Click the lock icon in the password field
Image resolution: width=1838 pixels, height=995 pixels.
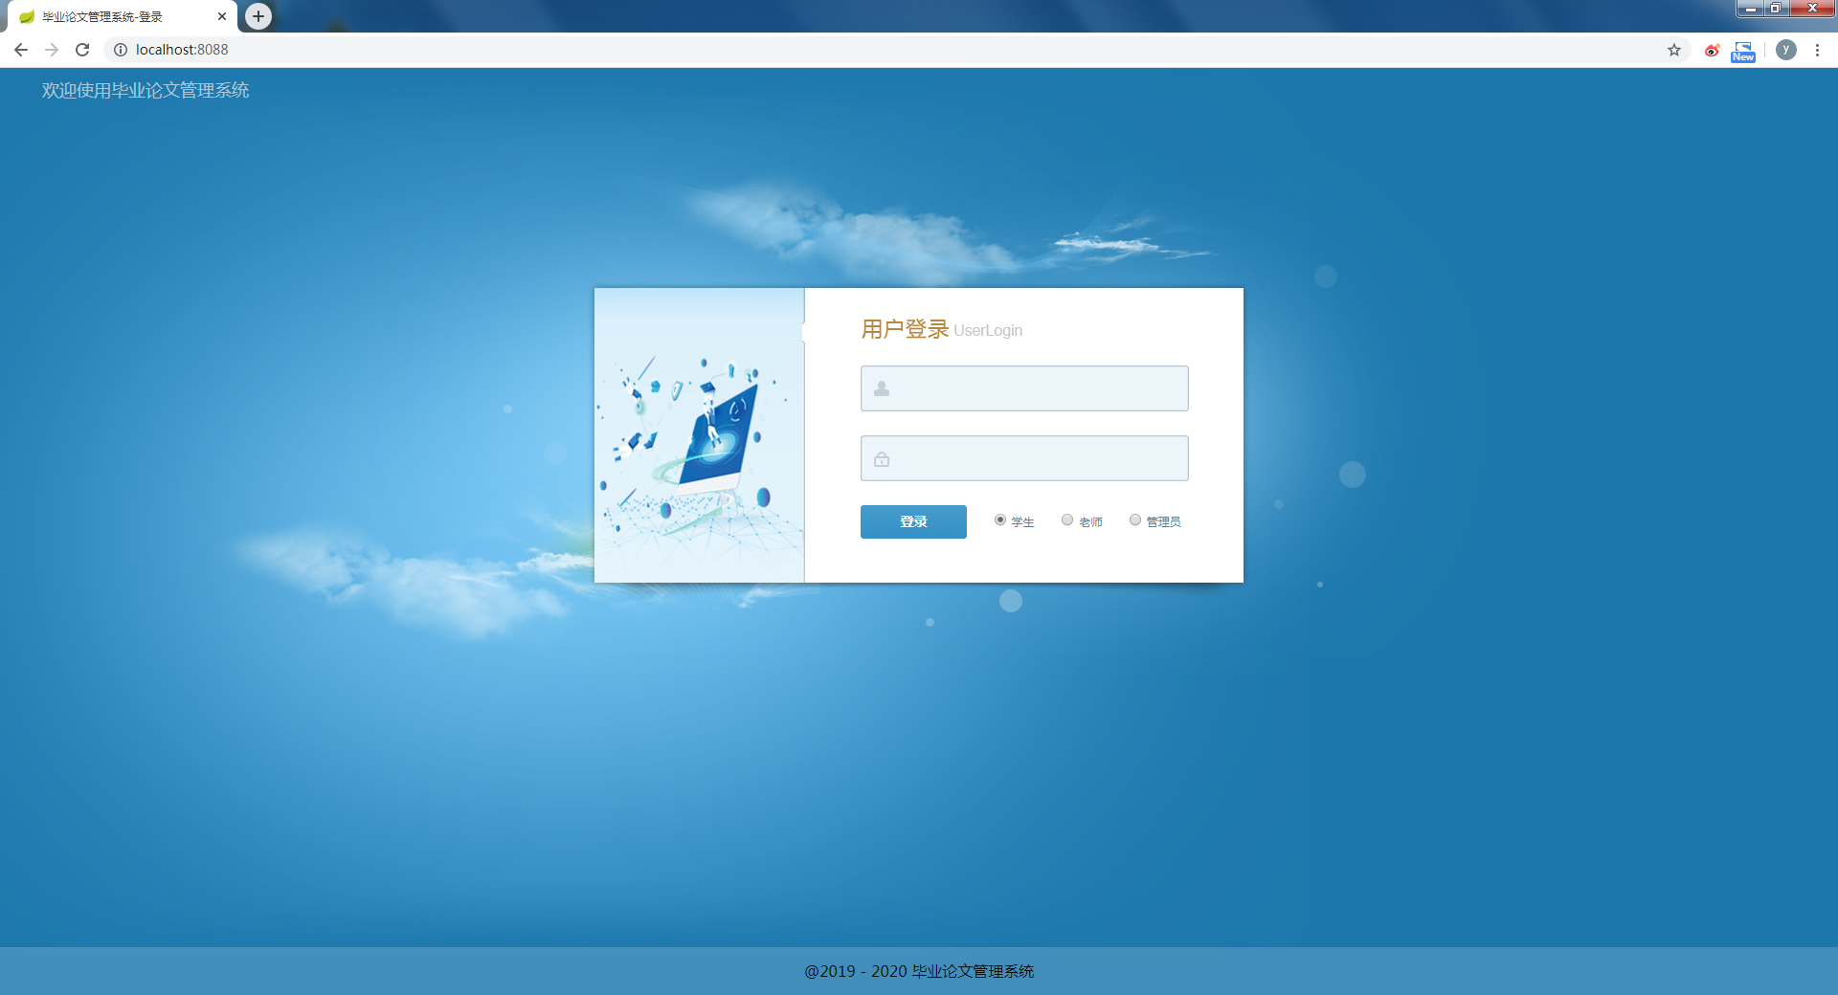point(880,458)
